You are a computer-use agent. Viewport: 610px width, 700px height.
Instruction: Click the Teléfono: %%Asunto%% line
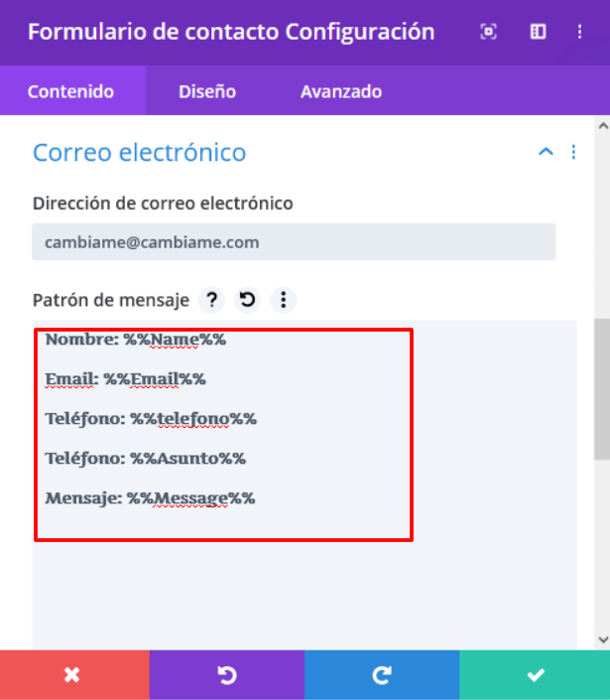146,459
